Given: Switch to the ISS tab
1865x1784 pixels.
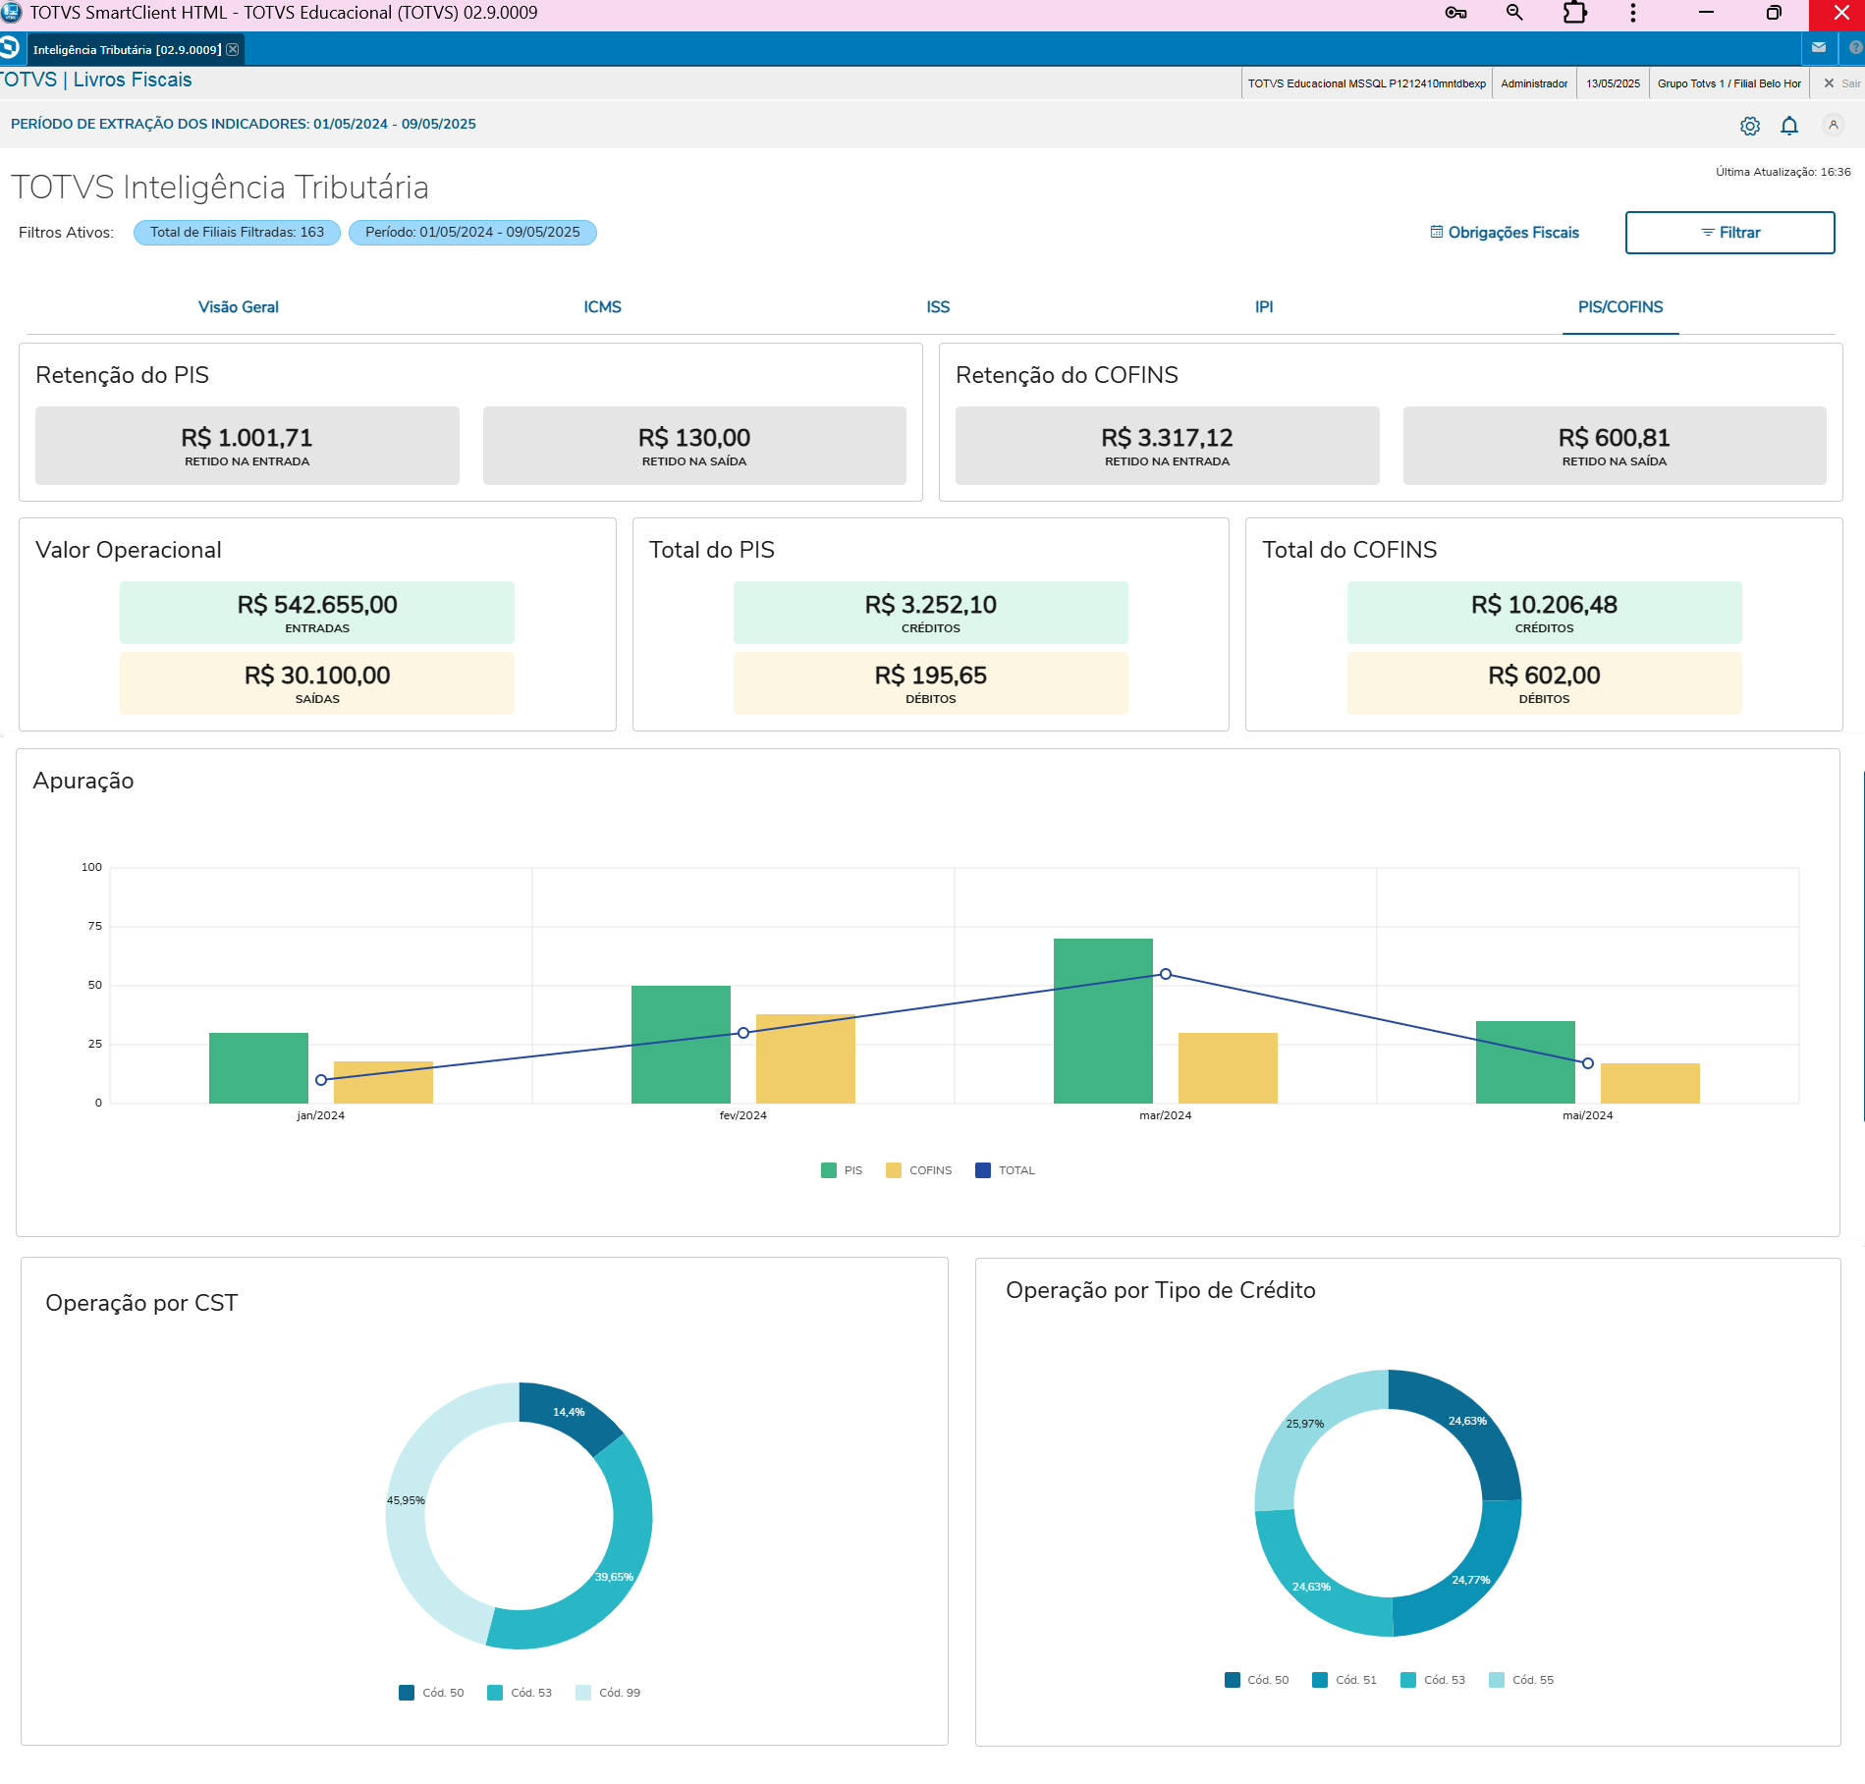Looking at the screenshot, I should point(938,307).
